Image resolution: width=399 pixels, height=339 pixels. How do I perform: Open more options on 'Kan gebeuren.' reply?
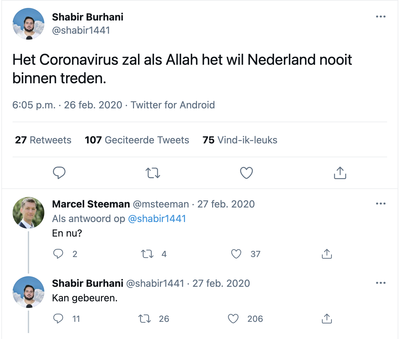pyautogui.click(x=381, y=283)
